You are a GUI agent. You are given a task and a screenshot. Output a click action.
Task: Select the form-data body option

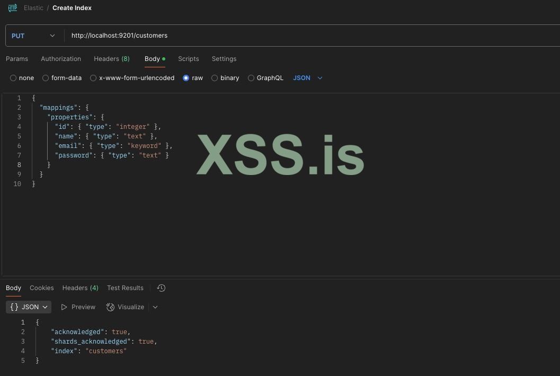[x=46, y=78]
